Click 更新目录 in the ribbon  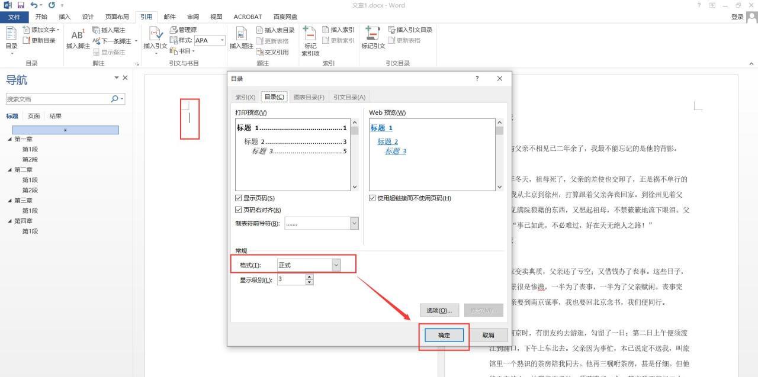(x=39, y=40)
